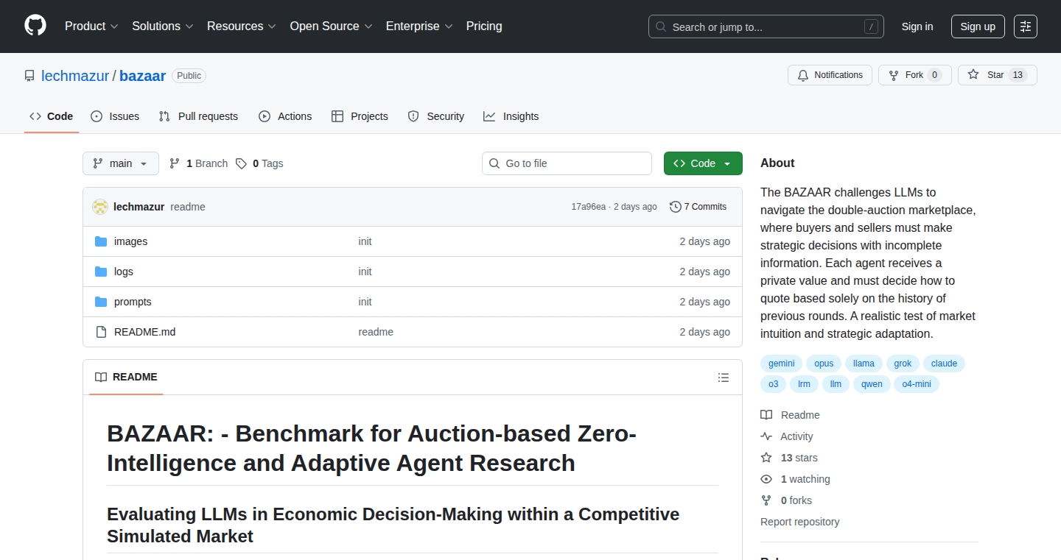Select the grok topic tag
The height and width of the screenshot is (560, 1061).
click(x=903, y=364)
